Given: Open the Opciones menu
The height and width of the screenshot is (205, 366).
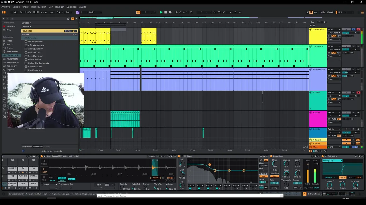Looking at the screenshot, I should [x=71, y=7].
